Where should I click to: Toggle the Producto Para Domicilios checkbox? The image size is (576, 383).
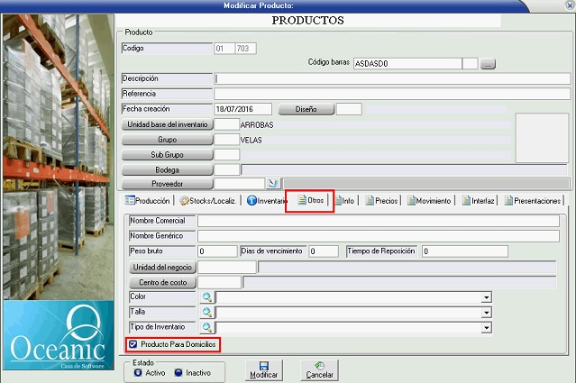pos(133,344)
